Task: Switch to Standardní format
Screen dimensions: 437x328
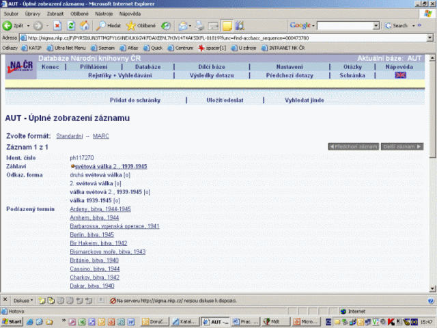Action: click(x=70, y=136)
